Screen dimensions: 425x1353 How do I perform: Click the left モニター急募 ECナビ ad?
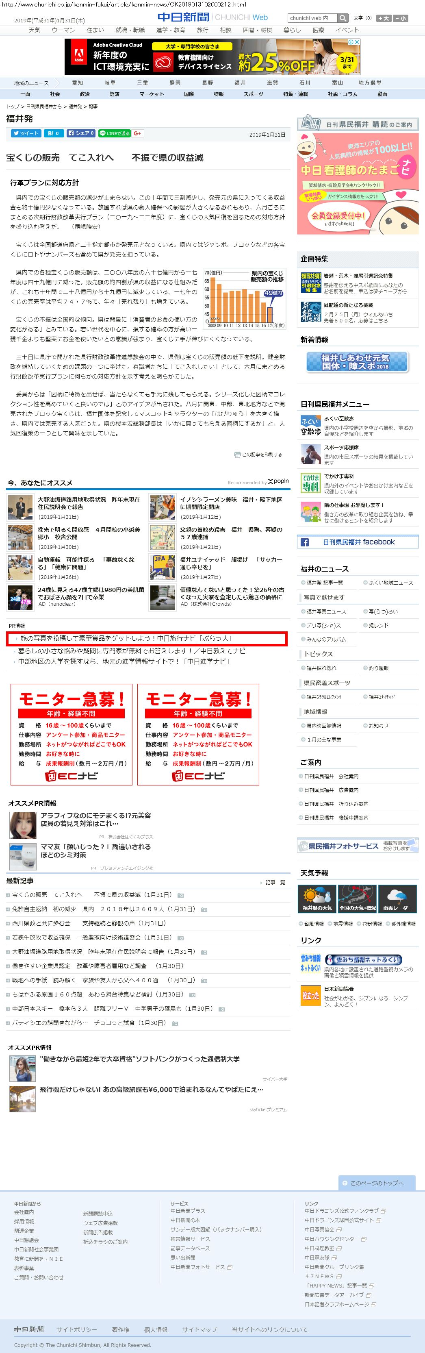pos(72,734)
